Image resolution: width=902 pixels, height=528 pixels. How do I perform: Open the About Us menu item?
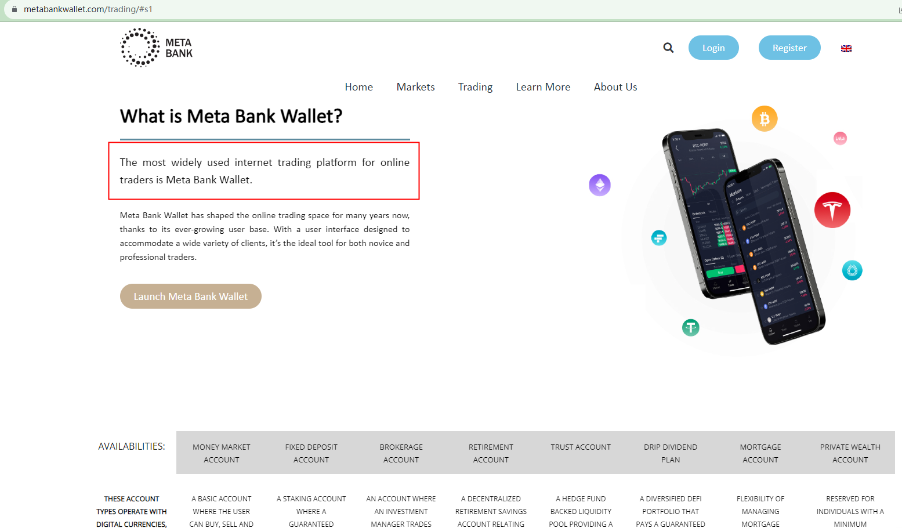tap(615, 87)
